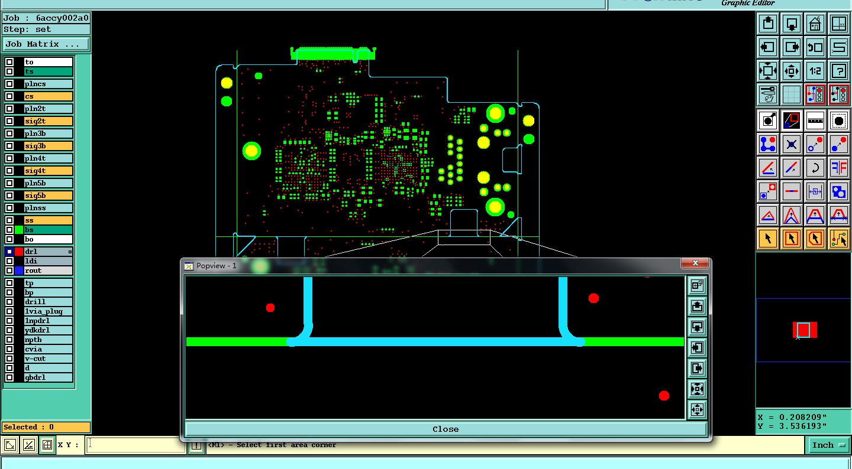
Task: Click the green color swatch of layer bs
Action: [19, 230]
